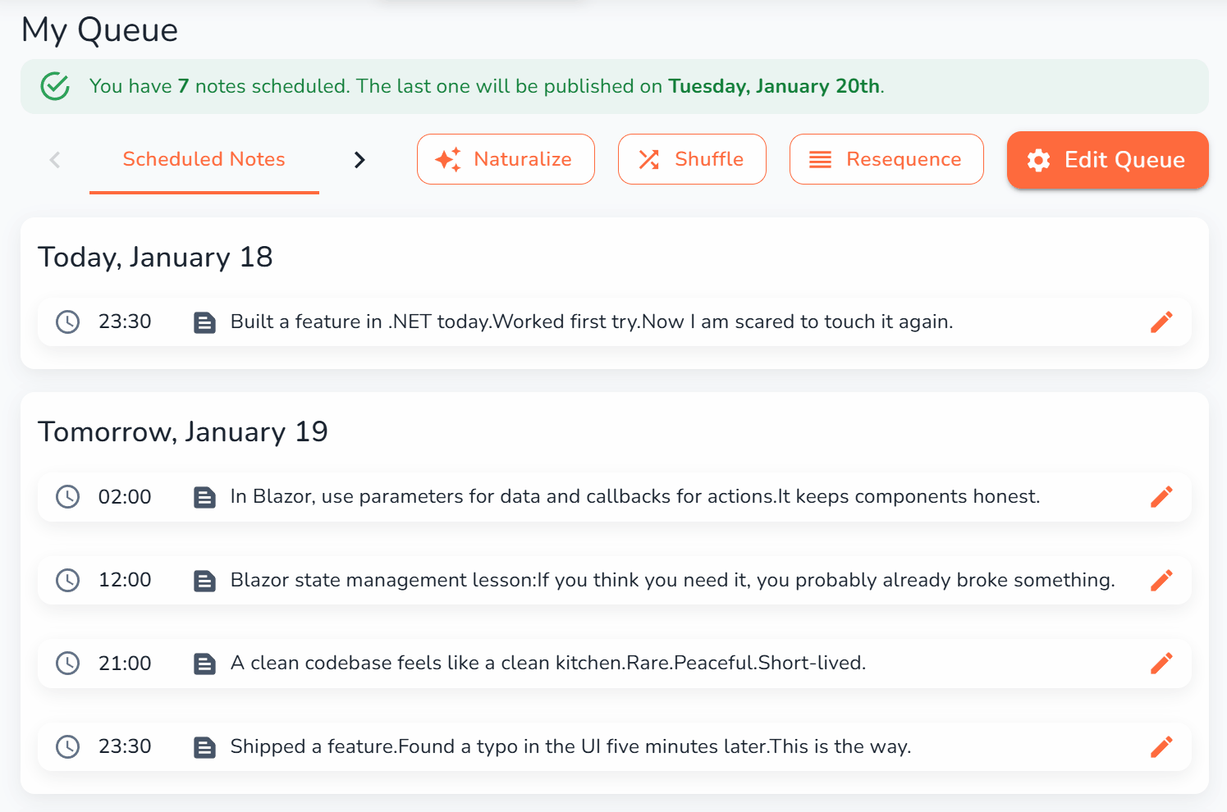Edit the Blazor parameters note via its pencil

click(x=1162, y=496)
